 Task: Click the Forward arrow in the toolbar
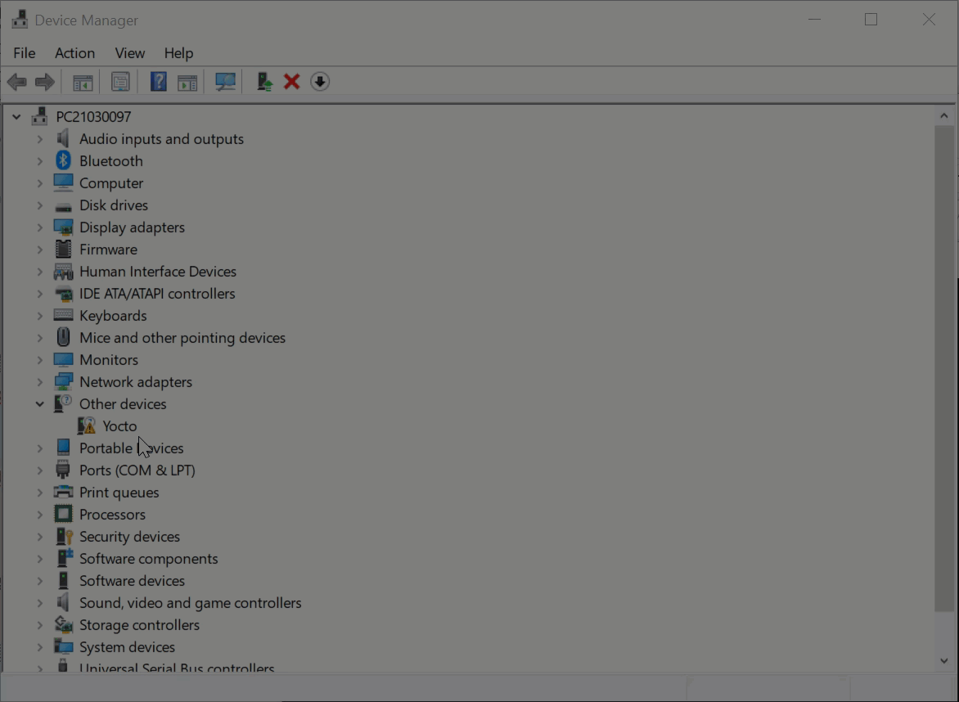click(45, 82)
